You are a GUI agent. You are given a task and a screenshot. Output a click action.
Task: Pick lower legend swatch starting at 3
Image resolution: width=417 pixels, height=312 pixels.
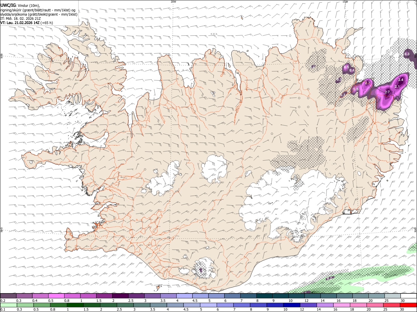[x=142, y=305]
